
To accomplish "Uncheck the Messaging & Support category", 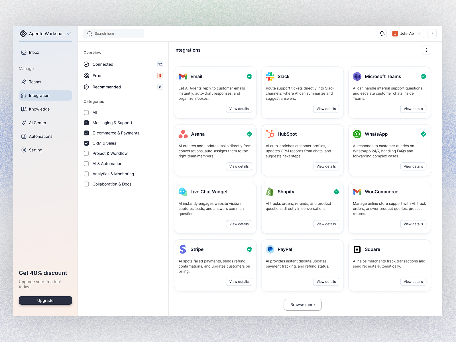I will pyautogui.click(x=86, y=123).
